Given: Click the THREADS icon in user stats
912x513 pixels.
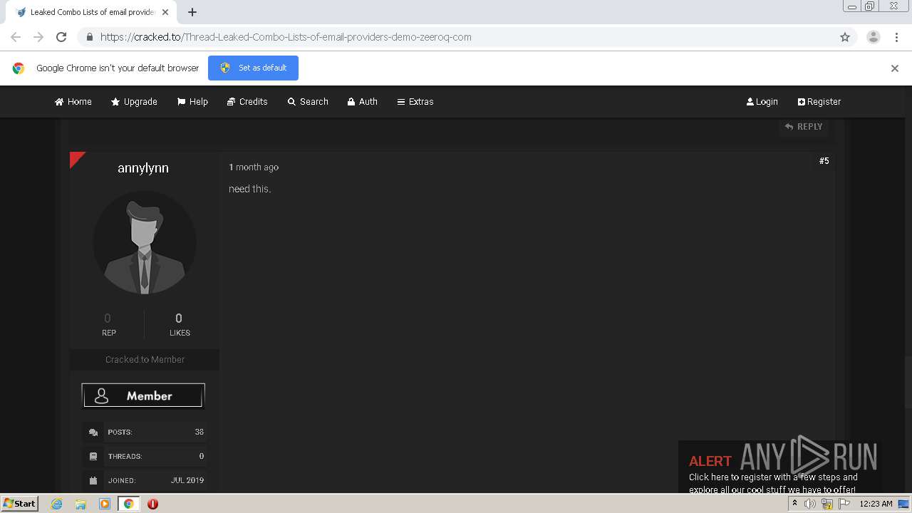Looking at the screenshot, I should pyautogui.click(x=93, y=457).
